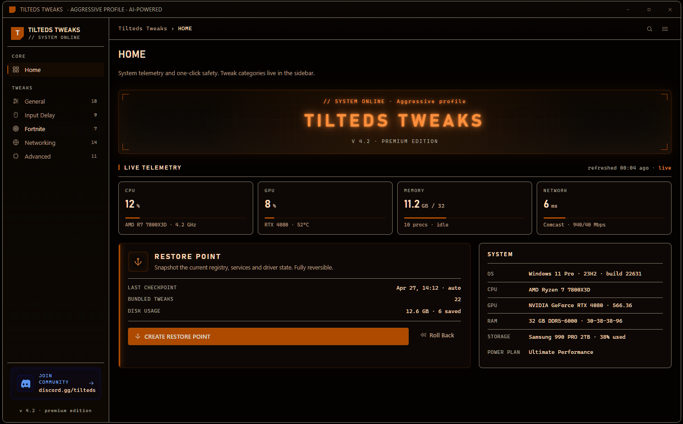Click the Home grid icon in sidebar
This screenshot has width=683, height=424.
point(16,70)
